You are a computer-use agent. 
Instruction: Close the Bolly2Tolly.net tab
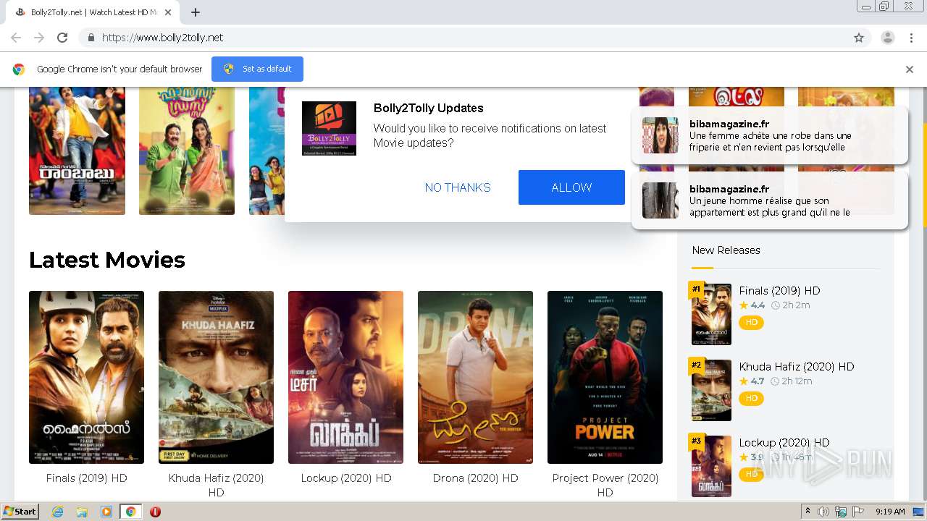click(169, 12)
